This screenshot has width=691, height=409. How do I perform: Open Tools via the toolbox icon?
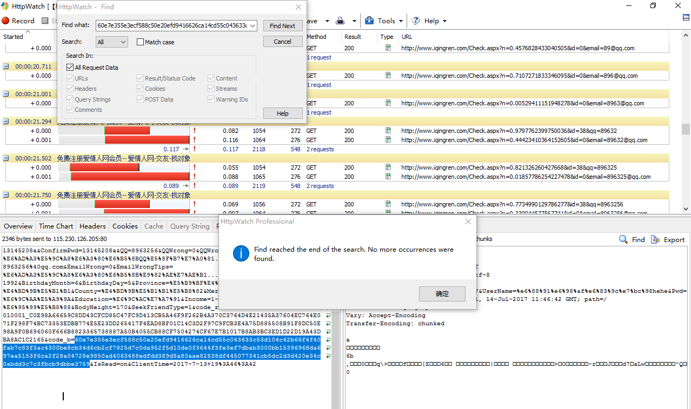(369, 21)
